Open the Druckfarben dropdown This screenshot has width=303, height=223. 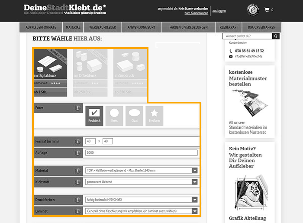141,200
